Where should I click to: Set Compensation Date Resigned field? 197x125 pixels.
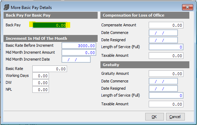coord(163,40)
